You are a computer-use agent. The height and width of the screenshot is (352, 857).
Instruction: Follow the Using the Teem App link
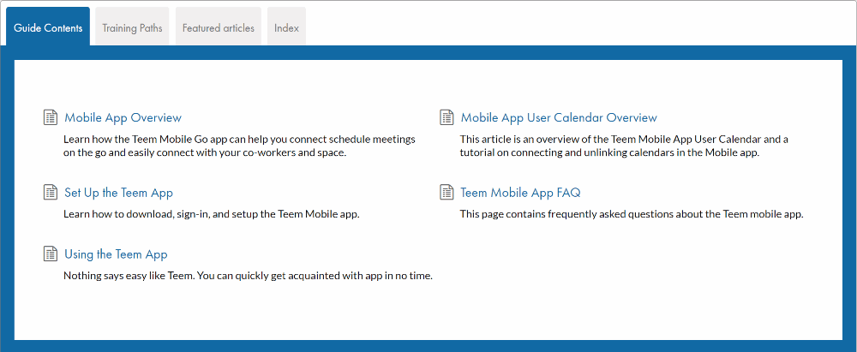116,254
